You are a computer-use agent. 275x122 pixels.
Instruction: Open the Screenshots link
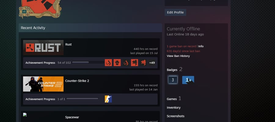(176, 116)
